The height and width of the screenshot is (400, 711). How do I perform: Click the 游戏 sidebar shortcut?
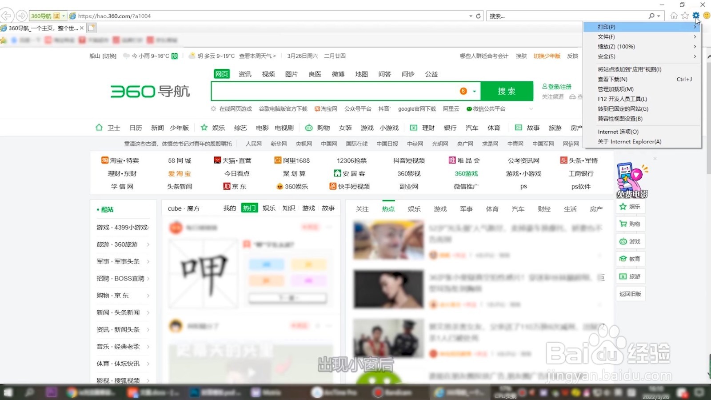click(x=630, y=241)
